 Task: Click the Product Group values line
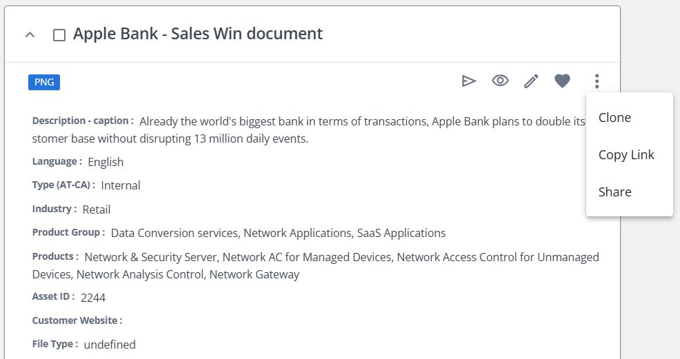(x=278, y=233)
